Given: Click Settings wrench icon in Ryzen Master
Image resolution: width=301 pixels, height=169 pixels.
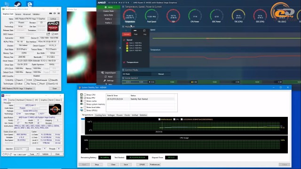Looking at the screenshot, I should [104, 81].
